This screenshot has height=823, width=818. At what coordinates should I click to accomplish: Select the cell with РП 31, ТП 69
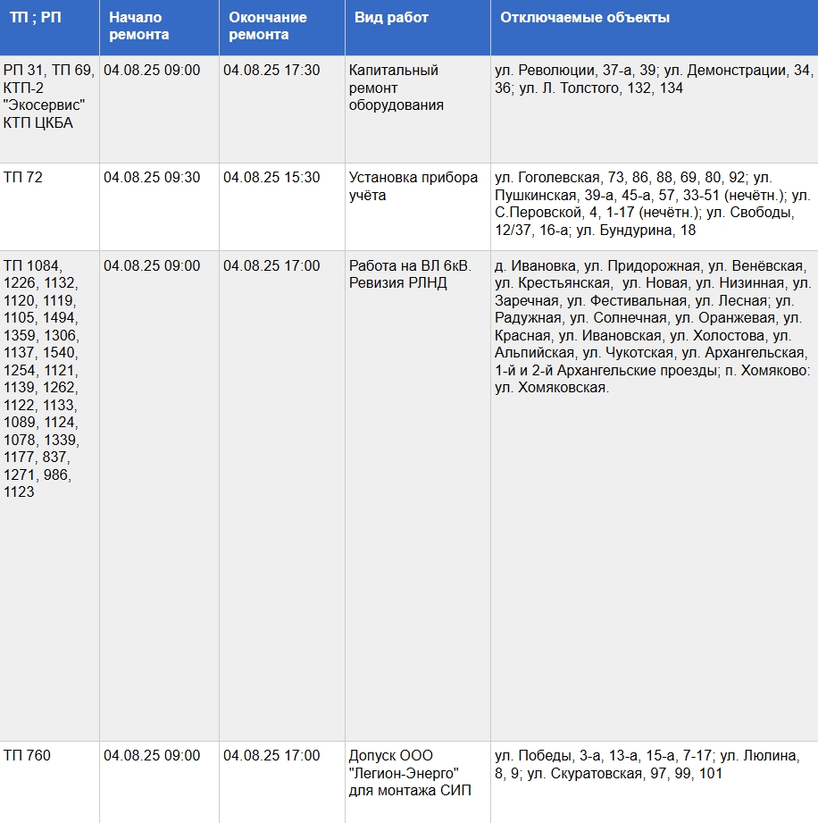(x=49, y=97)
